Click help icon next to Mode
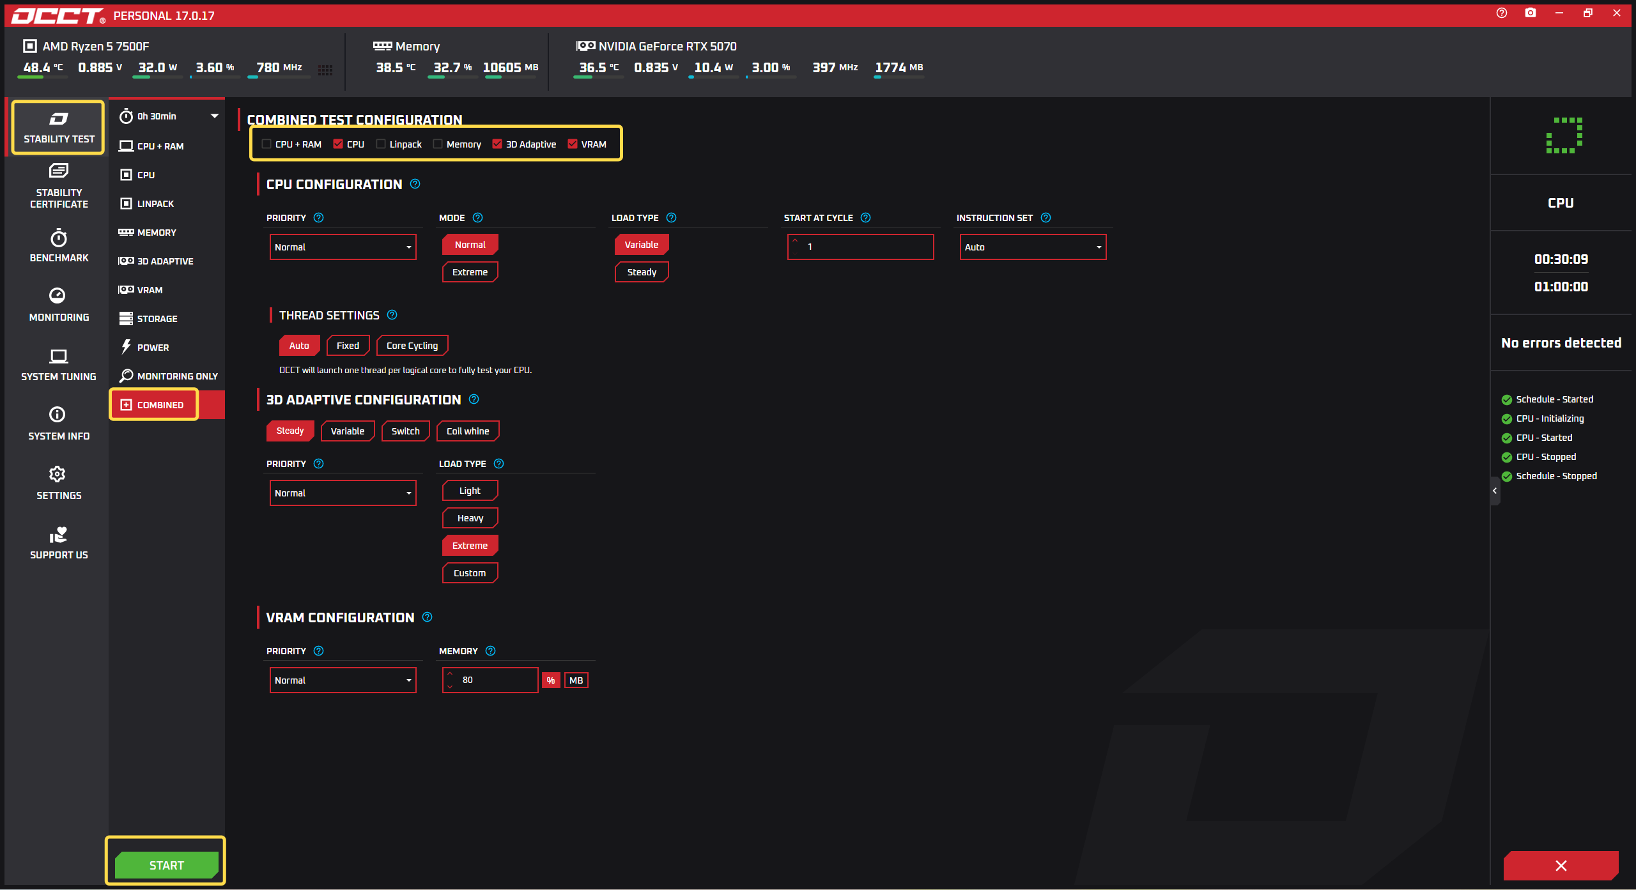This screenshot has width=1636, height=890. tap(478, 218)
